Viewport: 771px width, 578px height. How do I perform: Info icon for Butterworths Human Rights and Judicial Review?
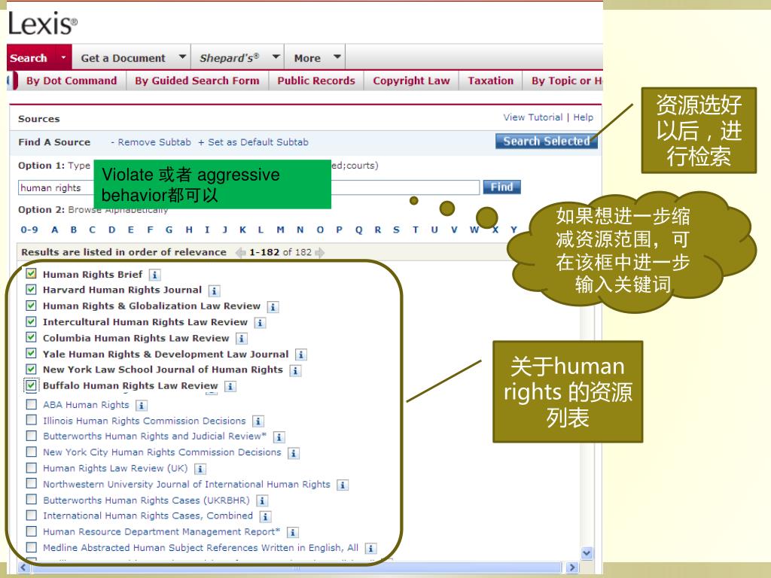click(x=279, y=437)
